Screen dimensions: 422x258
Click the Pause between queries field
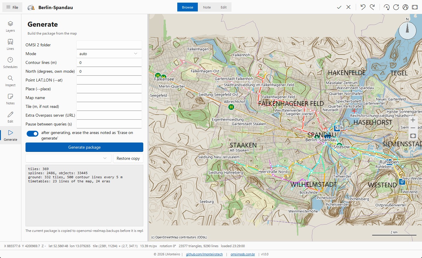tap(109, 124)
